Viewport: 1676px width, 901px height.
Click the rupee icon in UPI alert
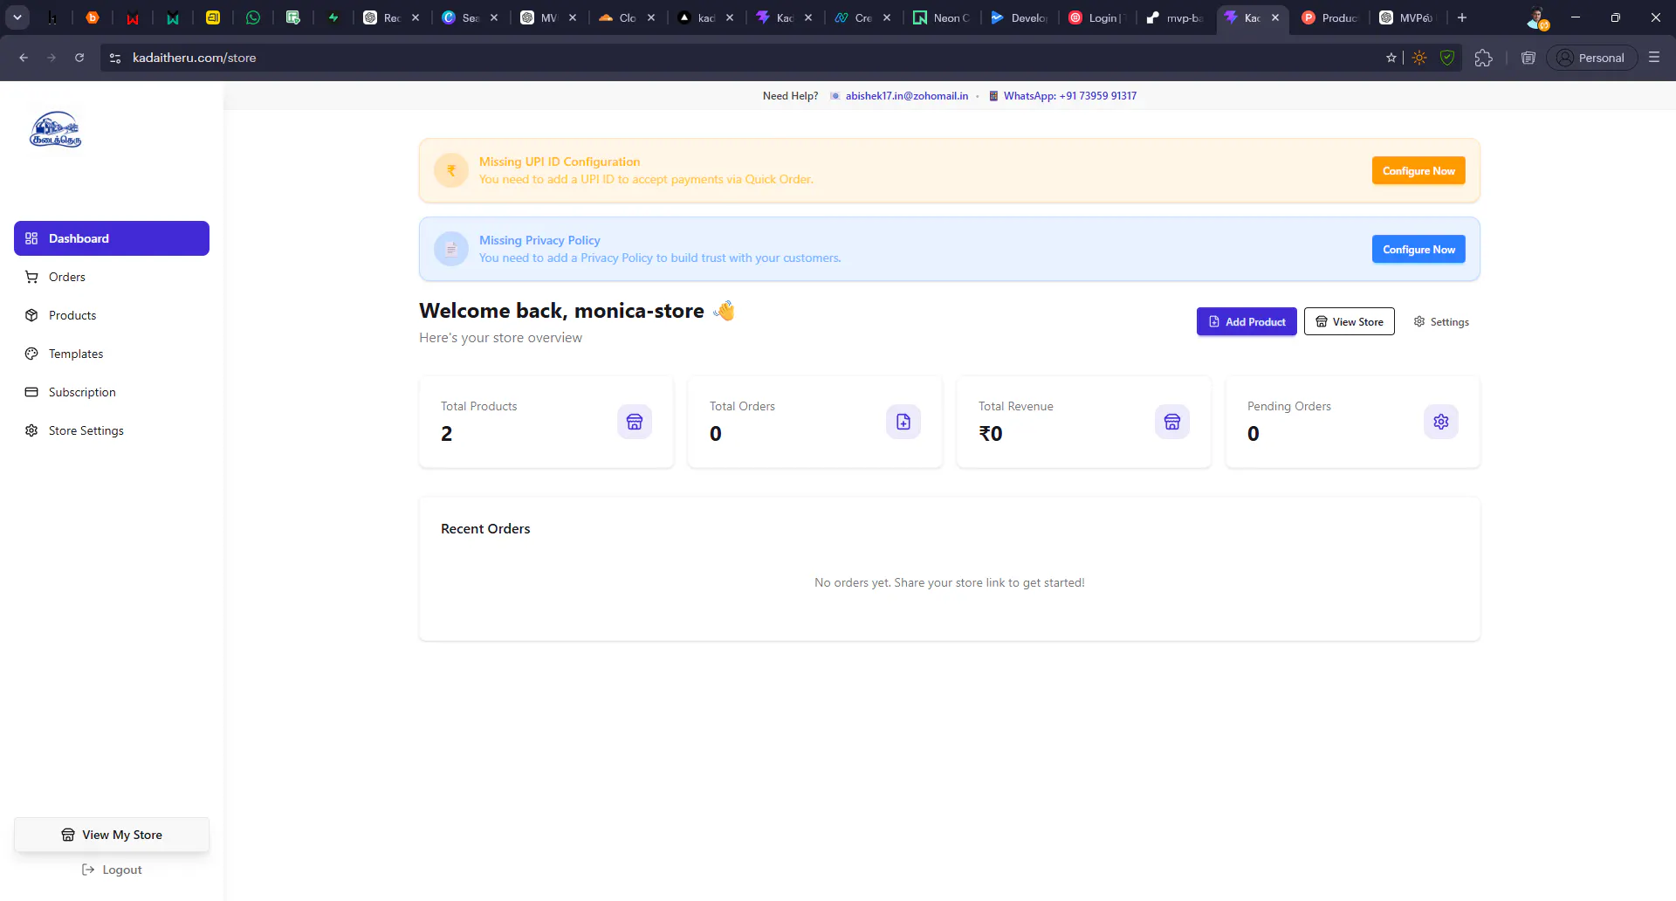(451, 170)
